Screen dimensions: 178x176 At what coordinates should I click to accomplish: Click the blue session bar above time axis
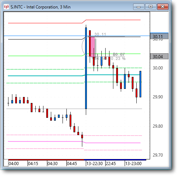tap(115, 160)
